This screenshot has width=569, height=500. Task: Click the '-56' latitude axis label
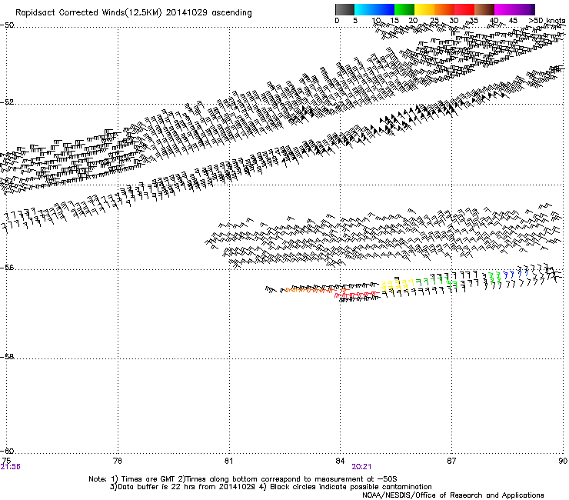[7, 268]
